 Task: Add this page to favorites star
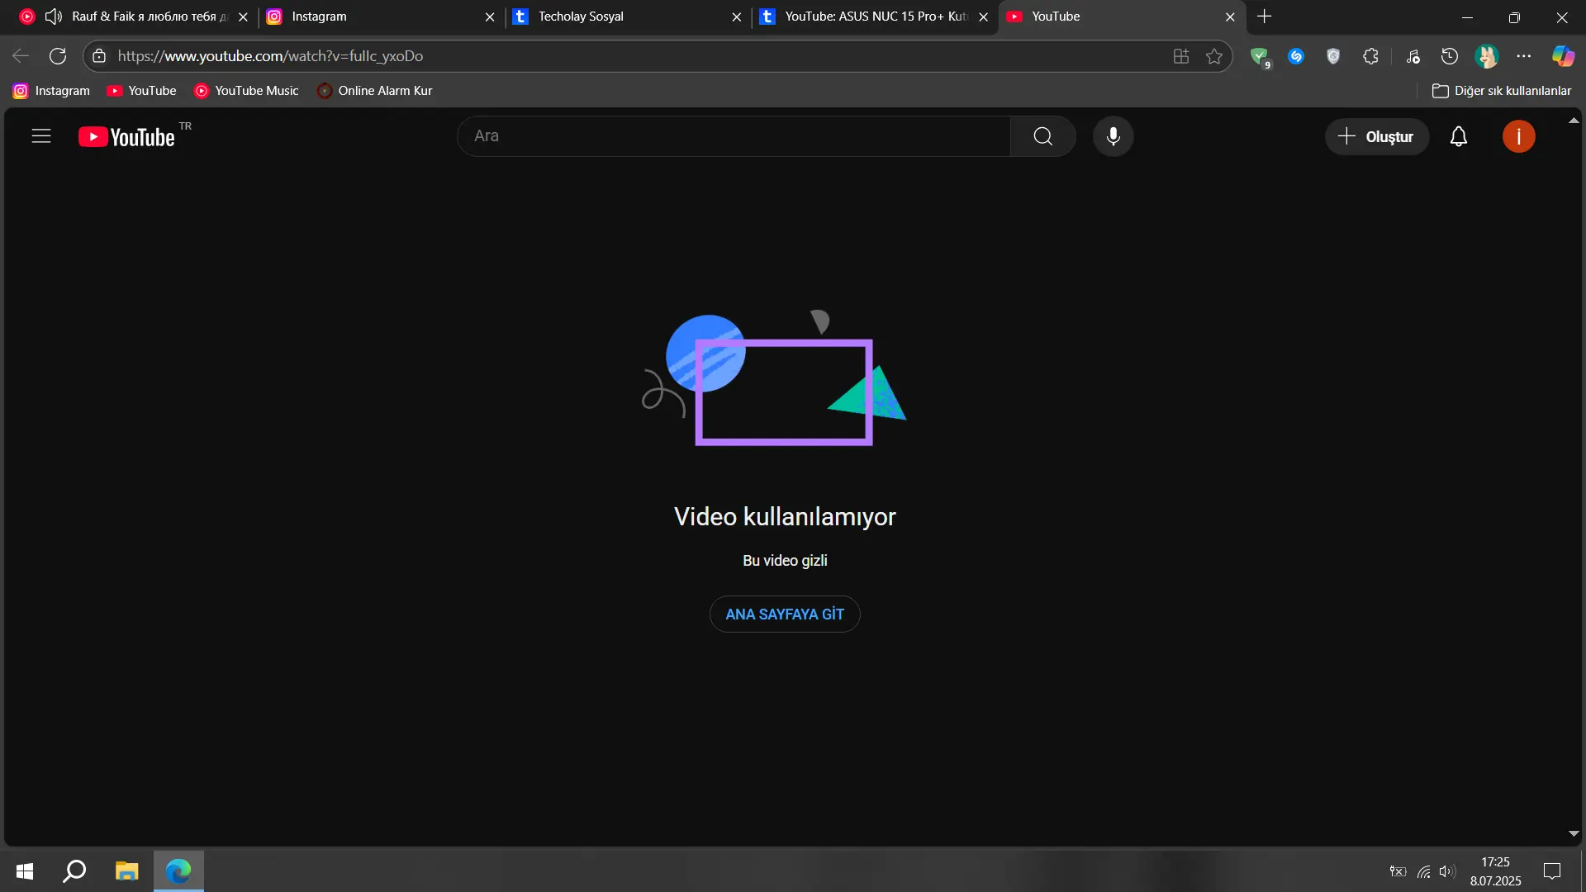(1214, 56)
